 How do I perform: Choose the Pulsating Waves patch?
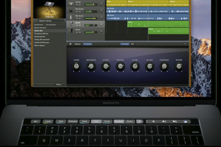tap(41, 34)
